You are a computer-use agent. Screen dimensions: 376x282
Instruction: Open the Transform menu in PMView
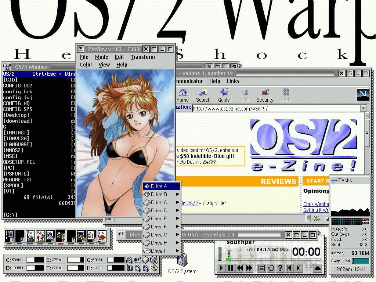pos(143,57)
